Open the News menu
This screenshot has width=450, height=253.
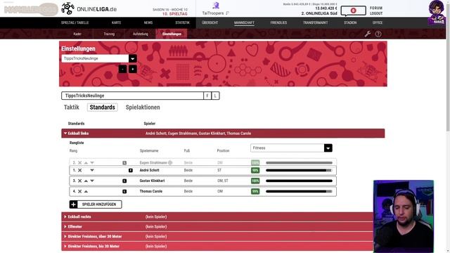coord(148,22)
